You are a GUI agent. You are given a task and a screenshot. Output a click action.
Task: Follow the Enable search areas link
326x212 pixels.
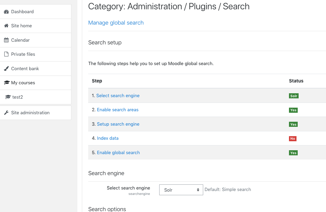tap(118, 110)
